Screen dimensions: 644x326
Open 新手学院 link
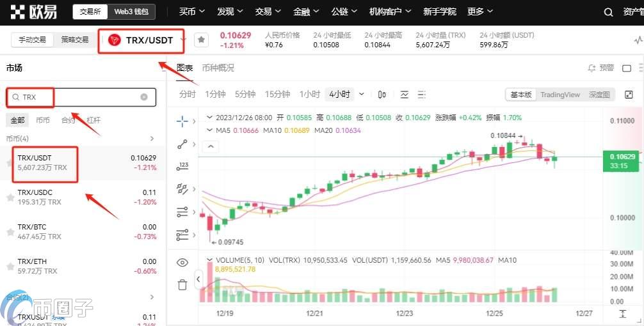tap(439, 12)
